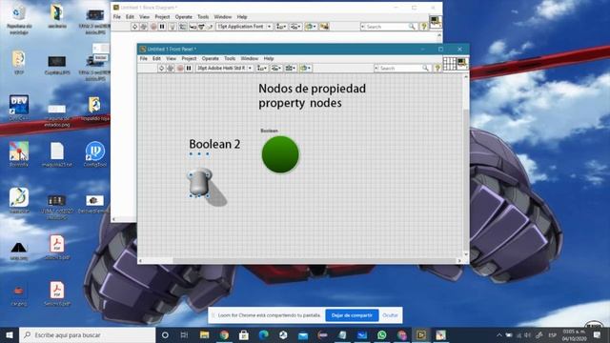Open Operate menu in Front Panel window
The height and width of the screenshot is (343, 610).
[x=211, y=58]
